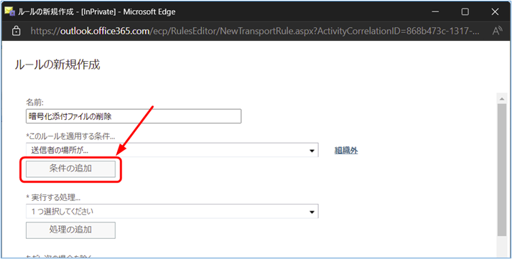Click the * 実行する処理... label
Viewport: 512px width, 259px height.
click(53, 198)
